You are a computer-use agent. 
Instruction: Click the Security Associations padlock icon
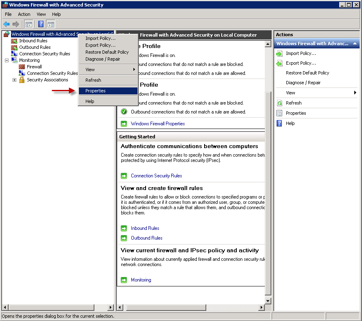pyautogui.click(x=22, y=80)
